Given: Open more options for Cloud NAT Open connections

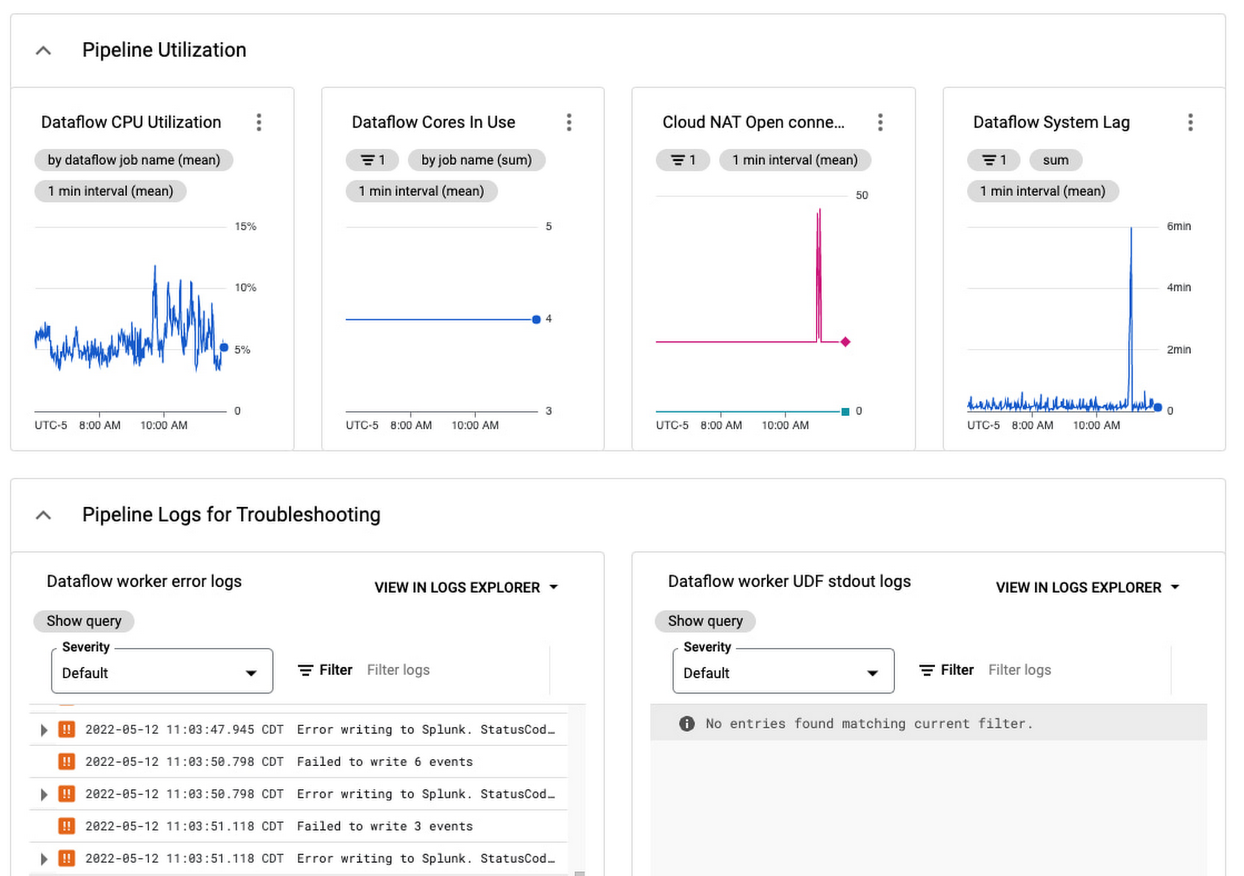Looking at the screenshot, I should coord(881,123).
